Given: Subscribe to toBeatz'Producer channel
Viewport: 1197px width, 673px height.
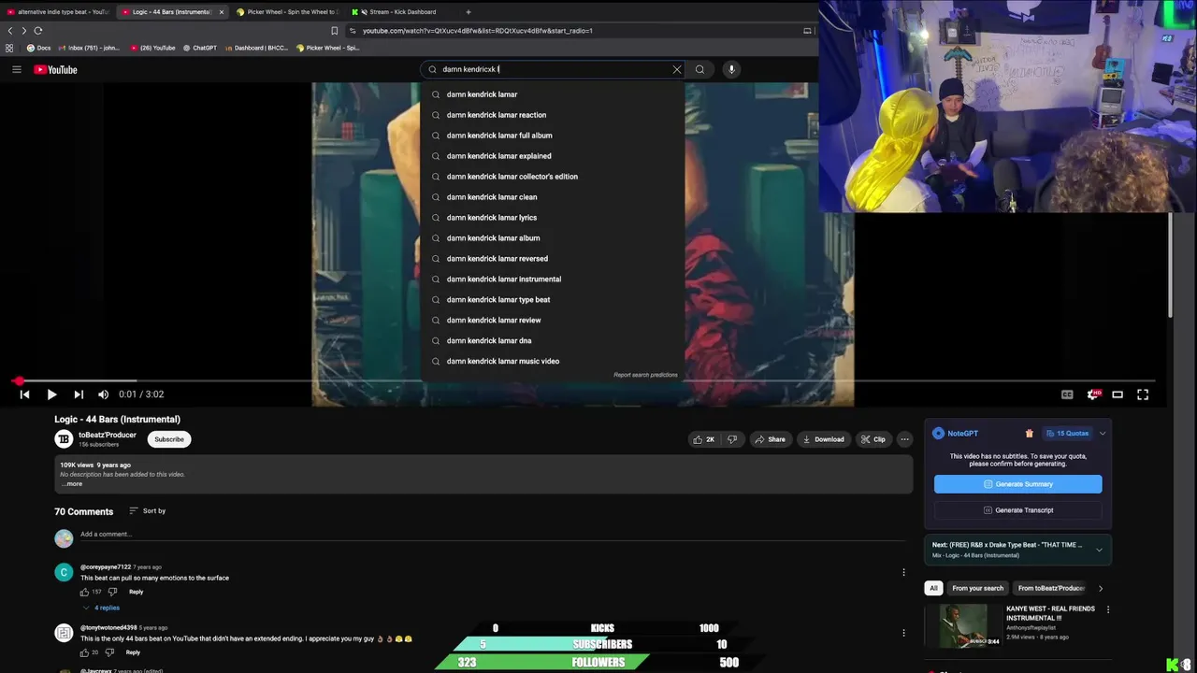Looking at the screenshot, I should [169, 439].
